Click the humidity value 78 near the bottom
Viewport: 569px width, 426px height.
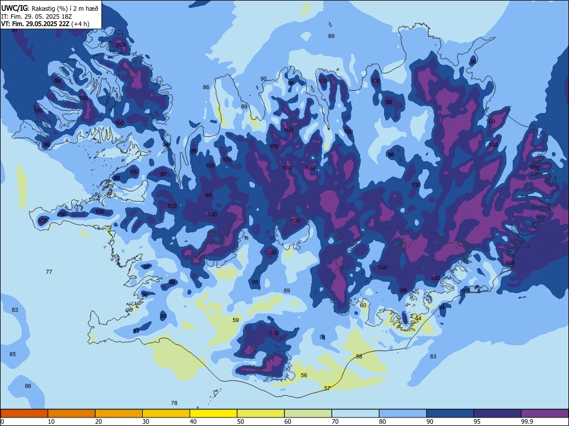[174, 403]
